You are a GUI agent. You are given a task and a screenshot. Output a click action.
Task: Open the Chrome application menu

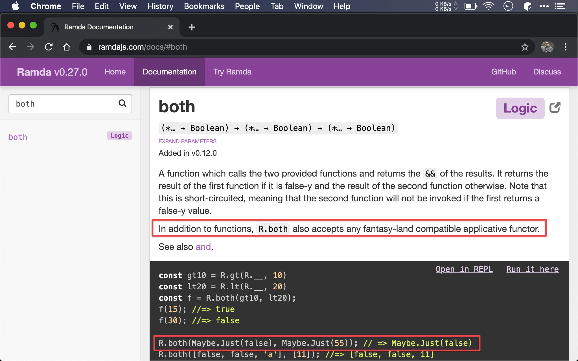click(x=46, y=6)
